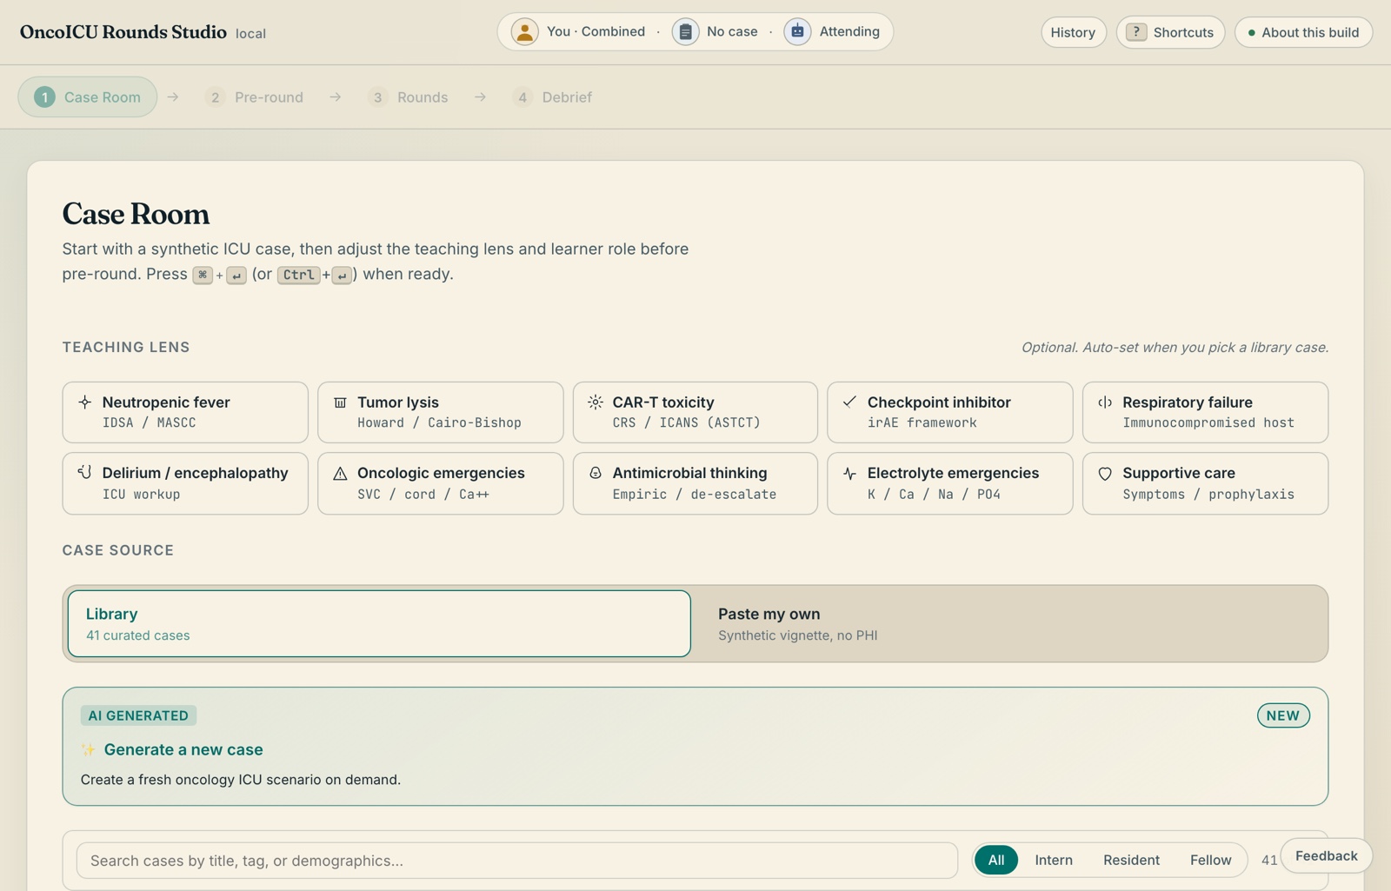
Task: Click the robot icon beside Attending
Action: point(797,32)
